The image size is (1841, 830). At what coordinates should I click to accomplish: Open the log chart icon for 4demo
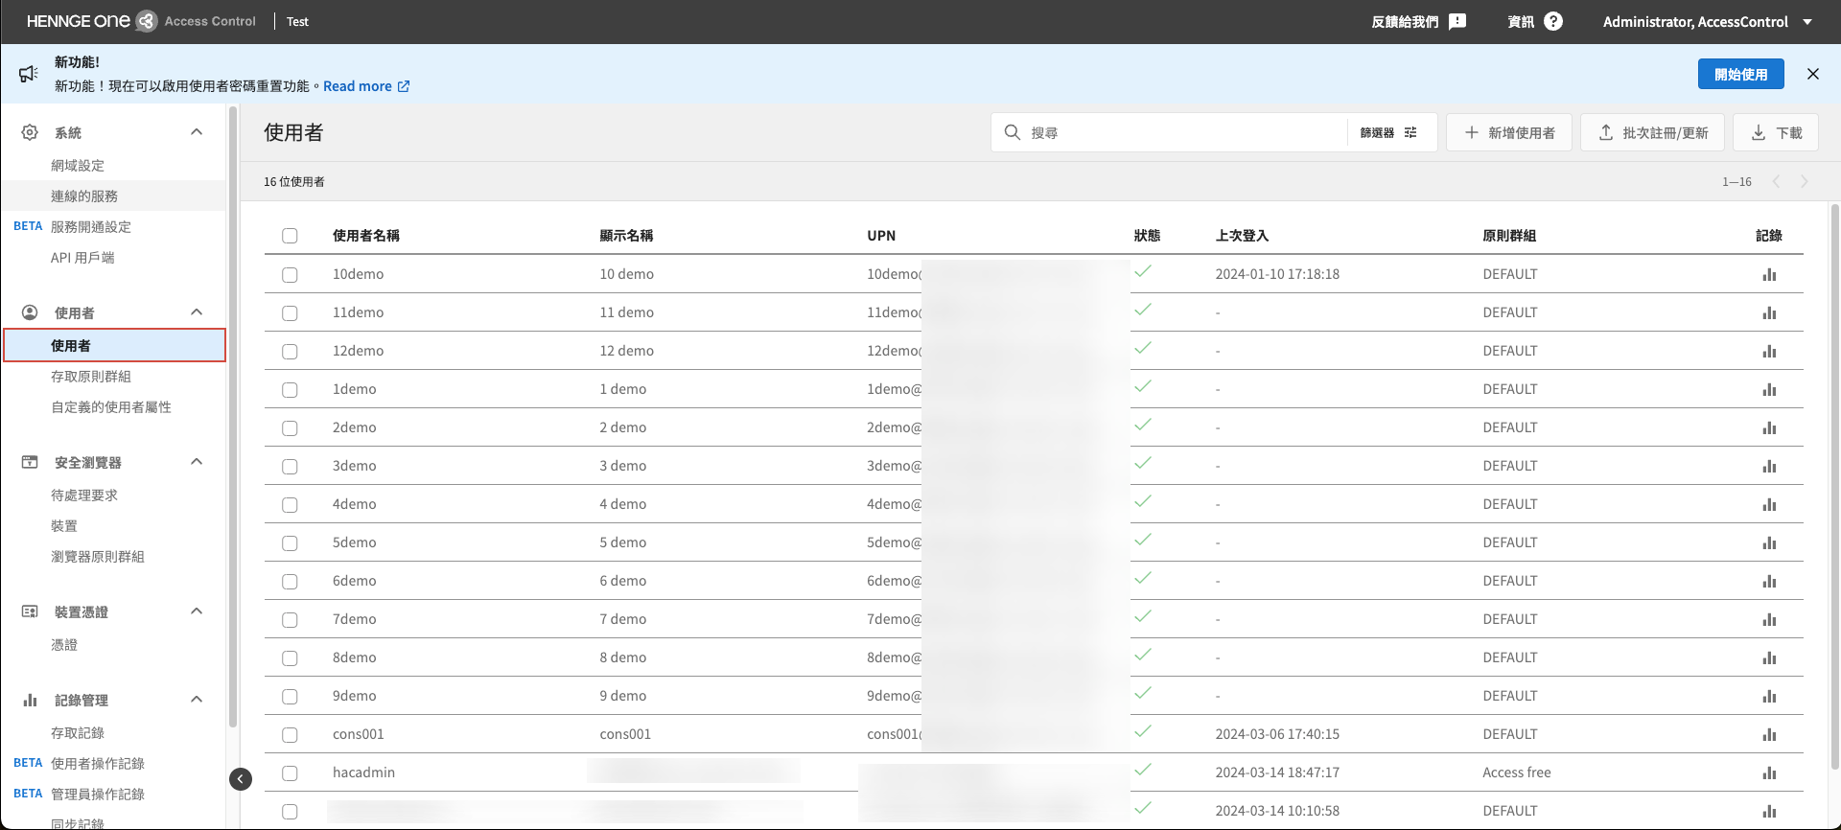[1769, 505]
